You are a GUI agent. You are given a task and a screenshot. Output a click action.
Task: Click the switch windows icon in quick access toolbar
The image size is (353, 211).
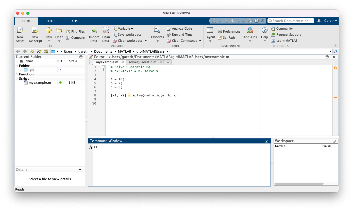pyautogui.click(x=250, y=21)
